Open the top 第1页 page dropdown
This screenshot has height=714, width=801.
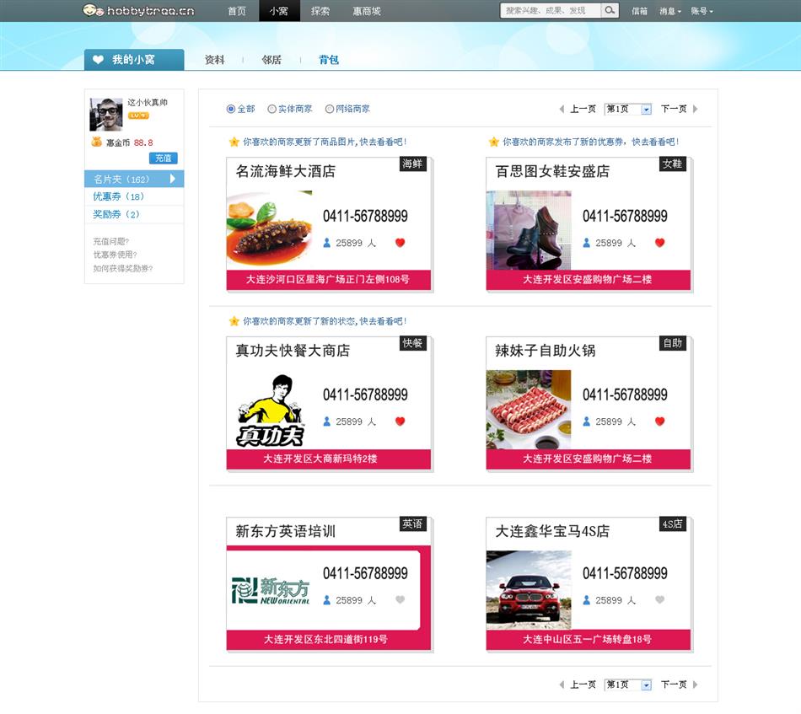pyautogui.click(x=628, y=109)
